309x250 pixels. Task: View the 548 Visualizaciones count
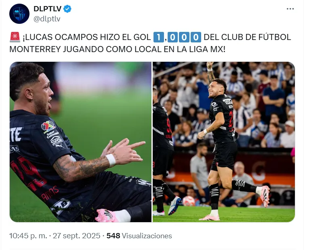coord(139,236)
